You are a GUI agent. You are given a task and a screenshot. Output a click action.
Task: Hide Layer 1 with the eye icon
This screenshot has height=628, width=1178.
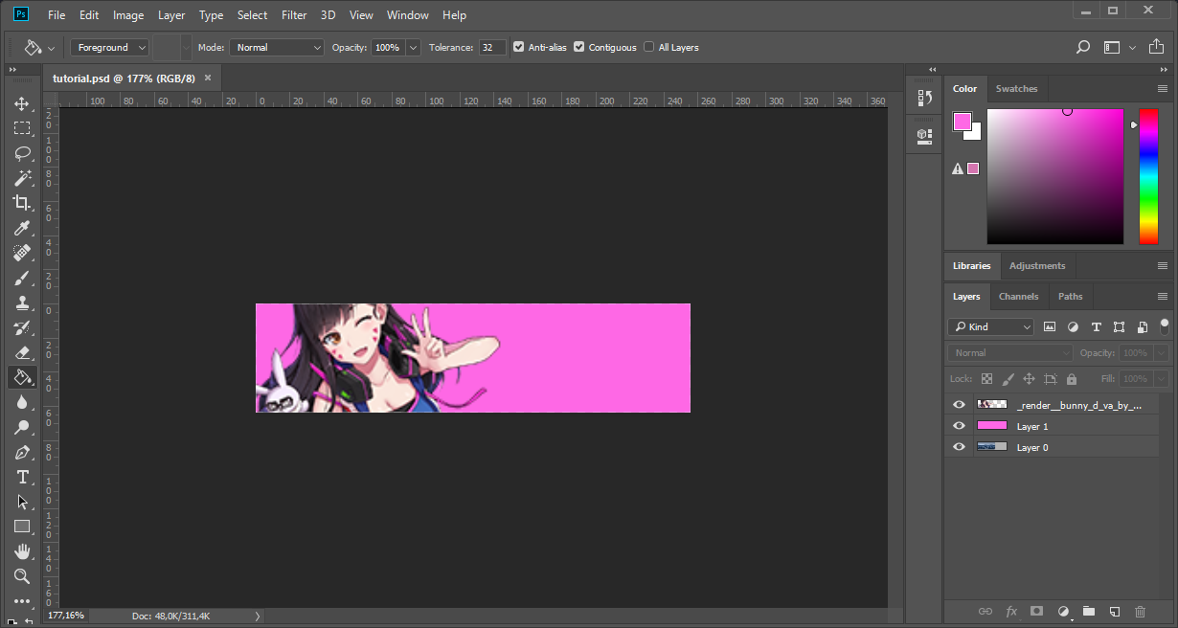(x=959, y=426)
